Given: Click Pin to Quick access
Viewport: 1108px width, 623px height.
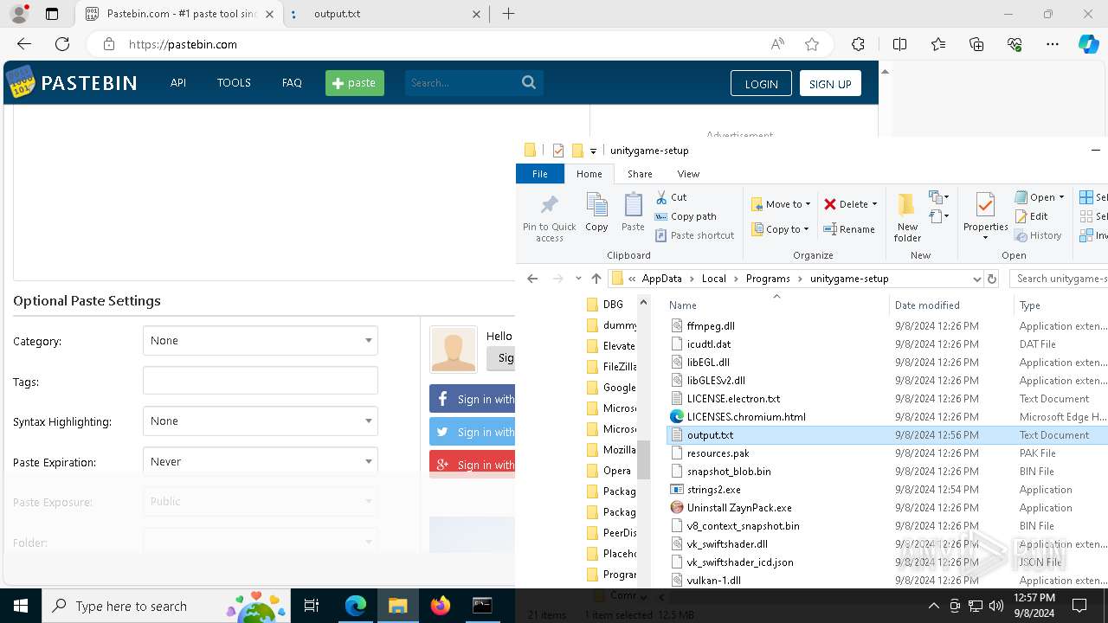Looking at the screenshot, I should (x=549, y=218).
